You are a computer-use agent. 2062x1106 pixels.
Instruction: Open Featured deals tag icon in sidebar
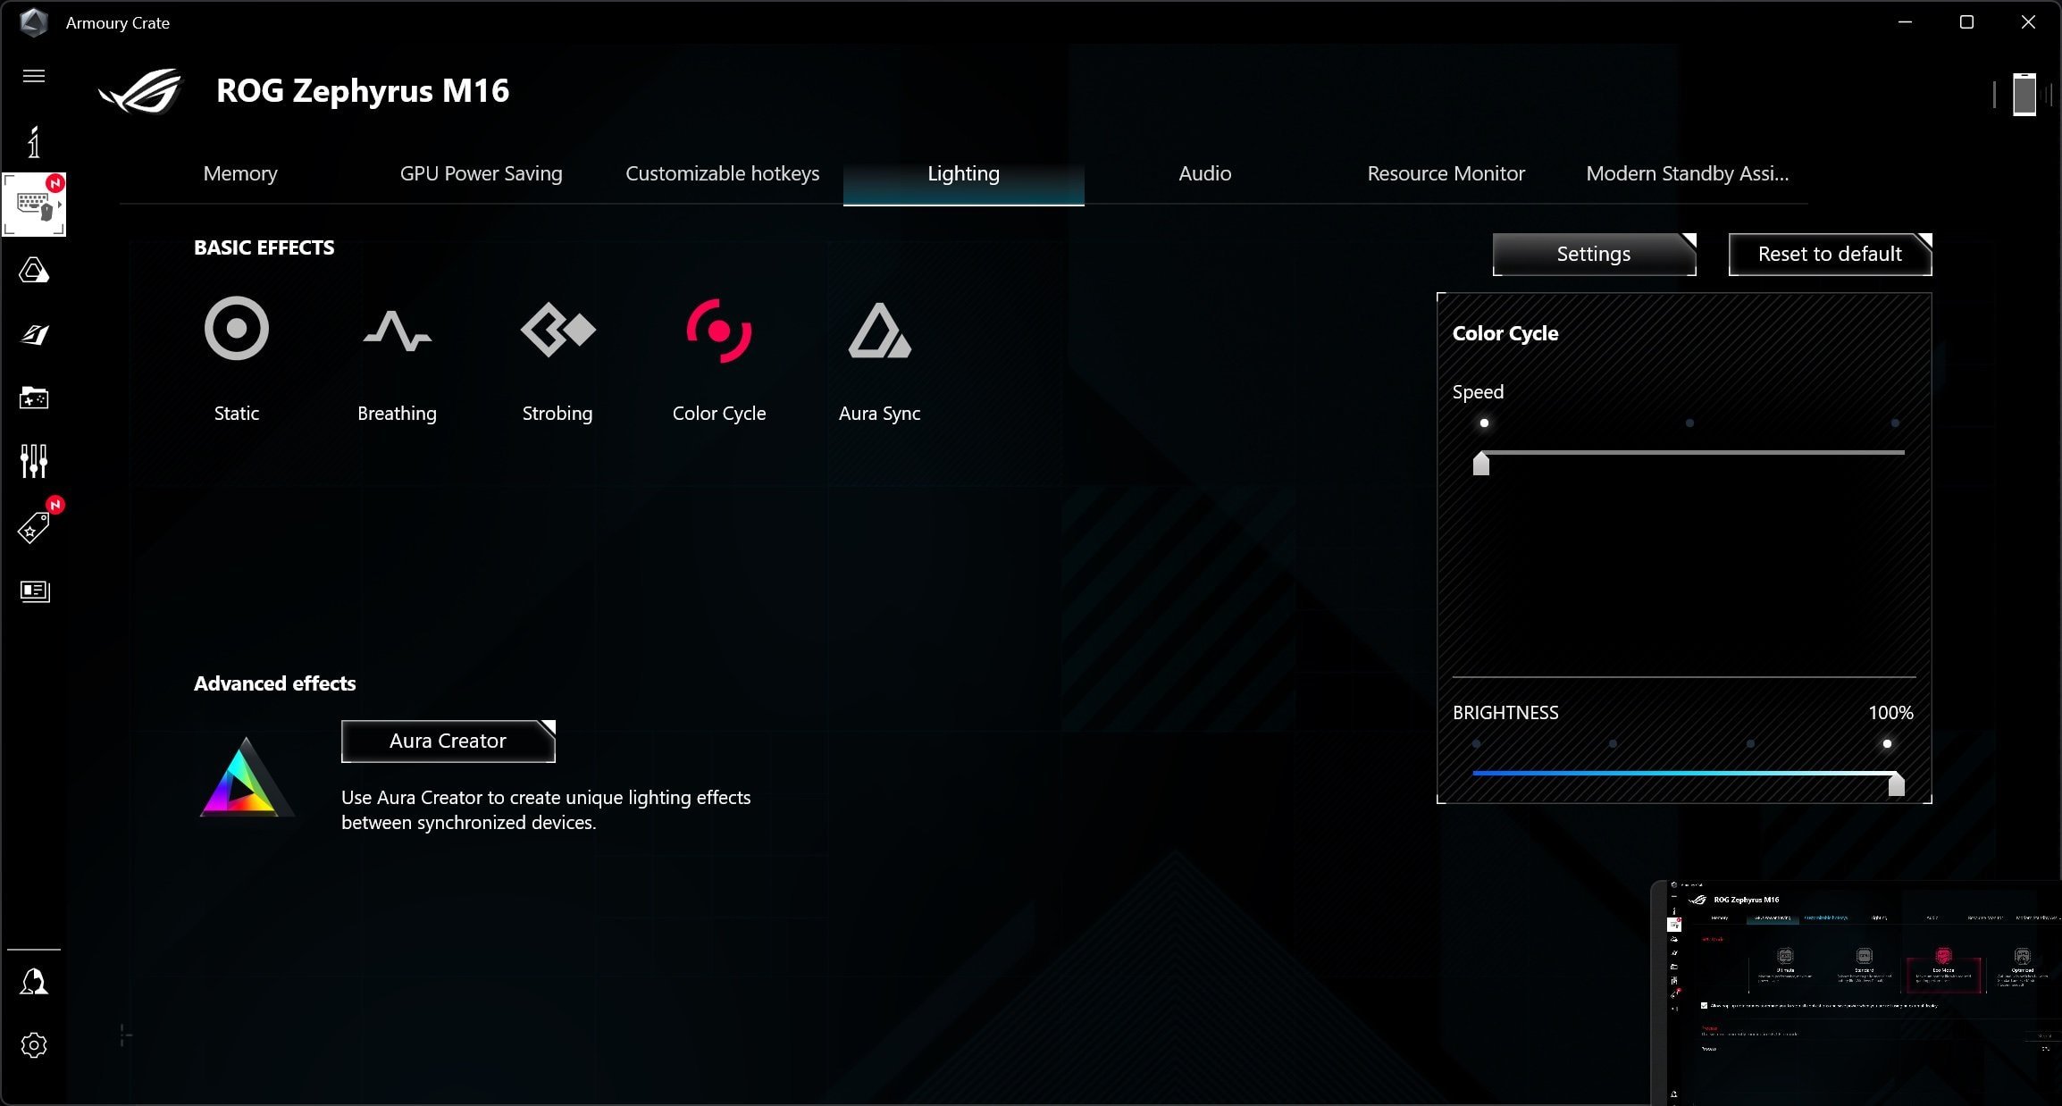tap(34, 527)
